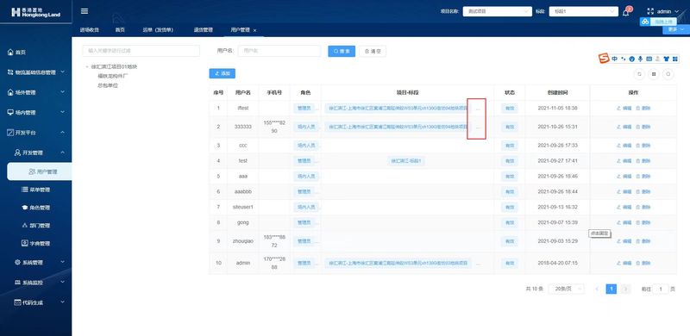Switch to the 退货管理 tab

[x=204, y=30]
